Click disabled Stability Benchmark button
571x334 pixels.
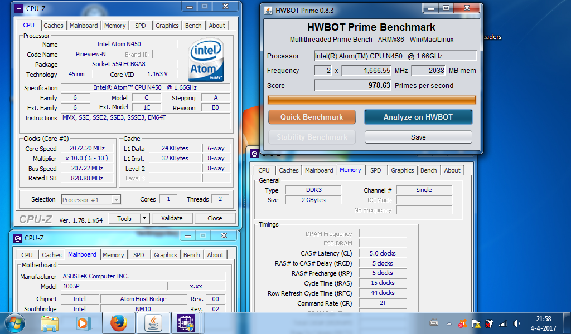312,137
